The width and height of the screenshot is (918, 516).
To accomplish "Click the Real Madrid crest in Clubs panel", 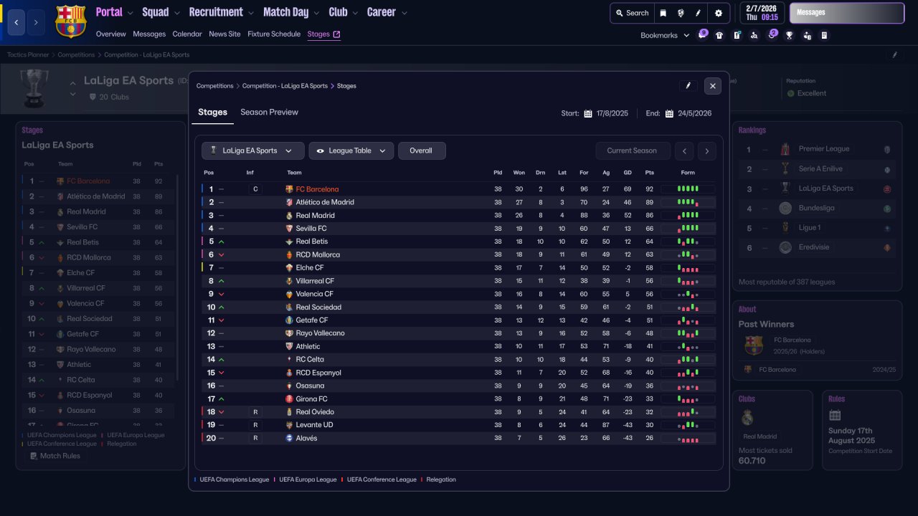I will tap(748, 418).
